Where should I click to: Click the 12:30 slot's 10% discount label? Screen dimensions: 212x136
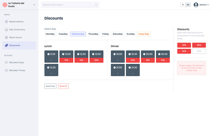coord(81,60)
